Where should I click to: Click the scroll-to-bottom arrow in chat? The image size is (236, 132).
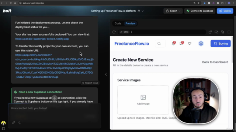click(x=55, y=98)
